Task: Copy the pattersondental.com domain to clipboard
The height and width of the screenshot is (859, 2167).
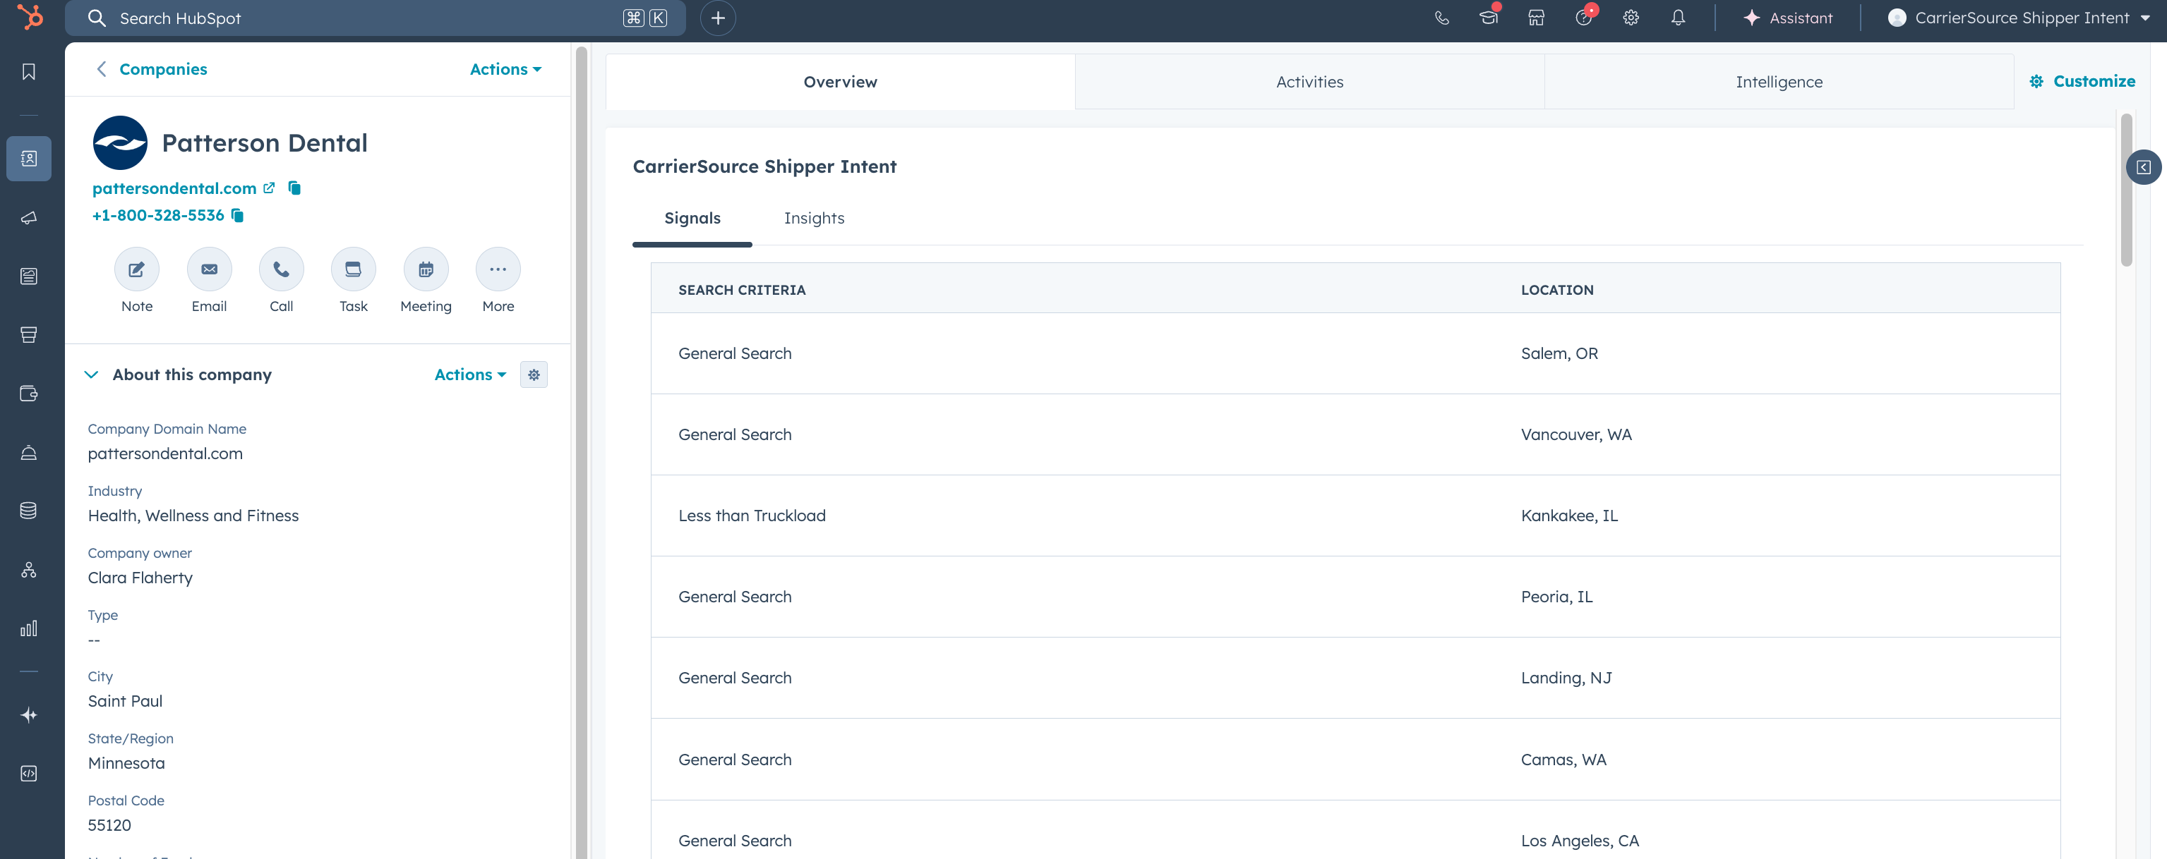Action: coord(294,188)
